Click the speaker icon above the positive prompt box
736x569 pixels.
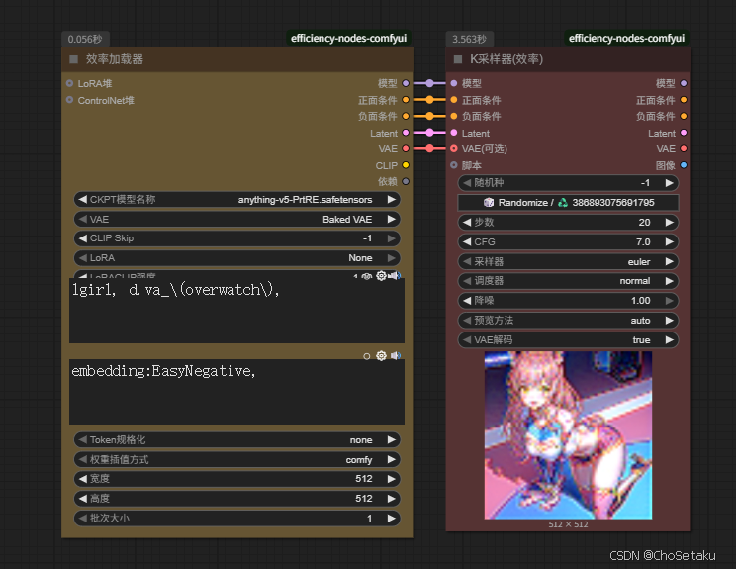[x=396, y=275]
